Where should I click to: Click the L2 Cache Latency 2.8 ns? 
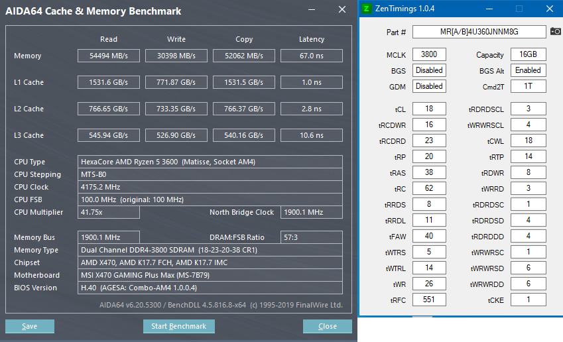pyautogui.click(x=312, y=109)
